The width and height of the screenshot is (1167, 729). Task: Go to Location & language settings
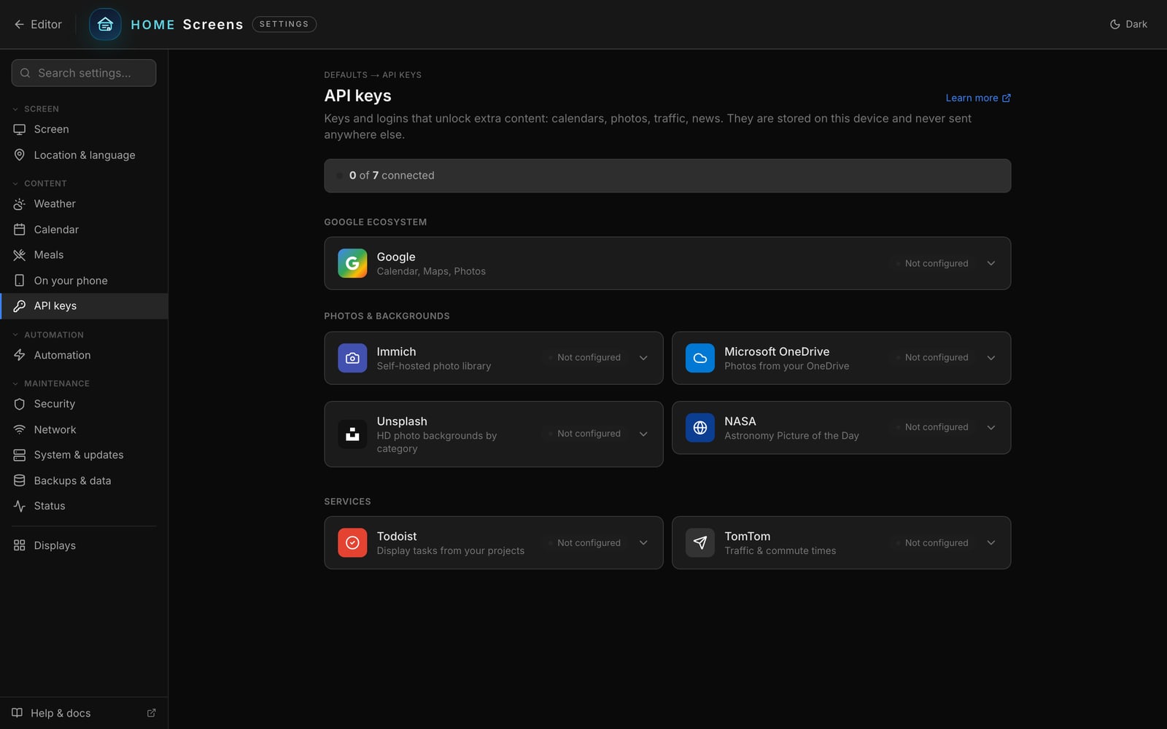(84, 155)
